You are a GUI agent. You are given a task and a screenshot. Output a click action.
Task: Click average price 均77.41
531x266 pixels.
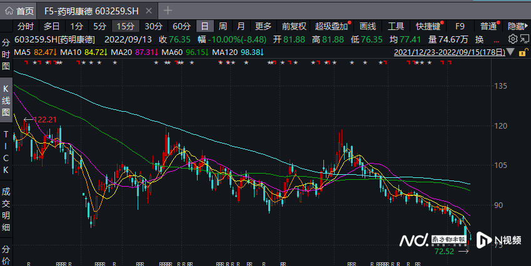405,39
